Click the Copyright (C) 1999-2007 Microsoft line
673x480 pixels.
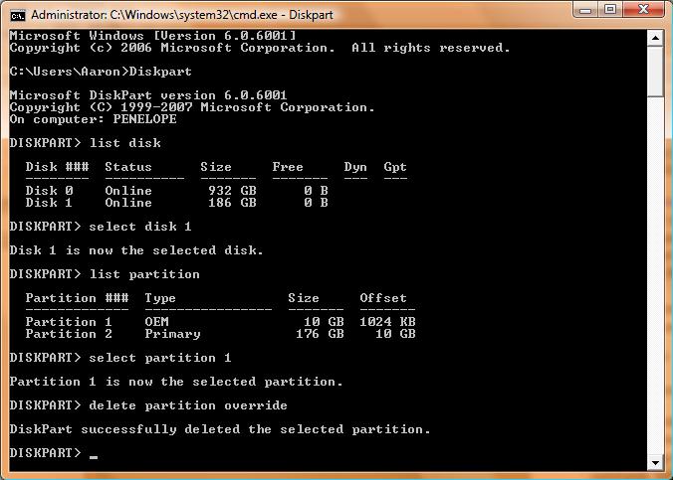[x=192, y=107]
